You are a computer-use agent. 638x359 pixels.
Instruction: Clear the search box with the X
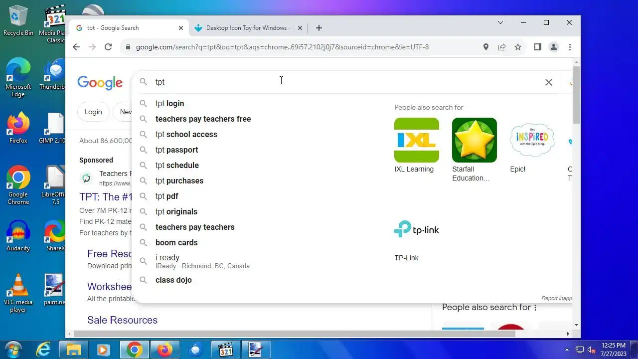548,82
